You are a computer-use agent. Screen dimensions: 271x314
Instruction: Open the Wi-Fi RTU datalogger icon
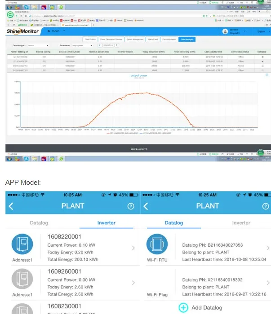(x=157, y=244)
